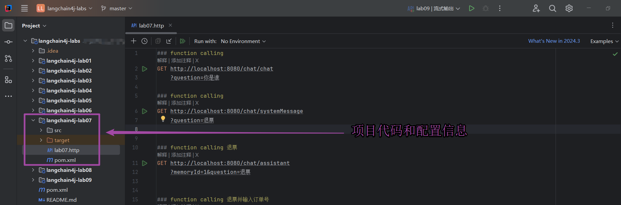
Task: Open editor tab options menu
Action: tap(613, 25)
